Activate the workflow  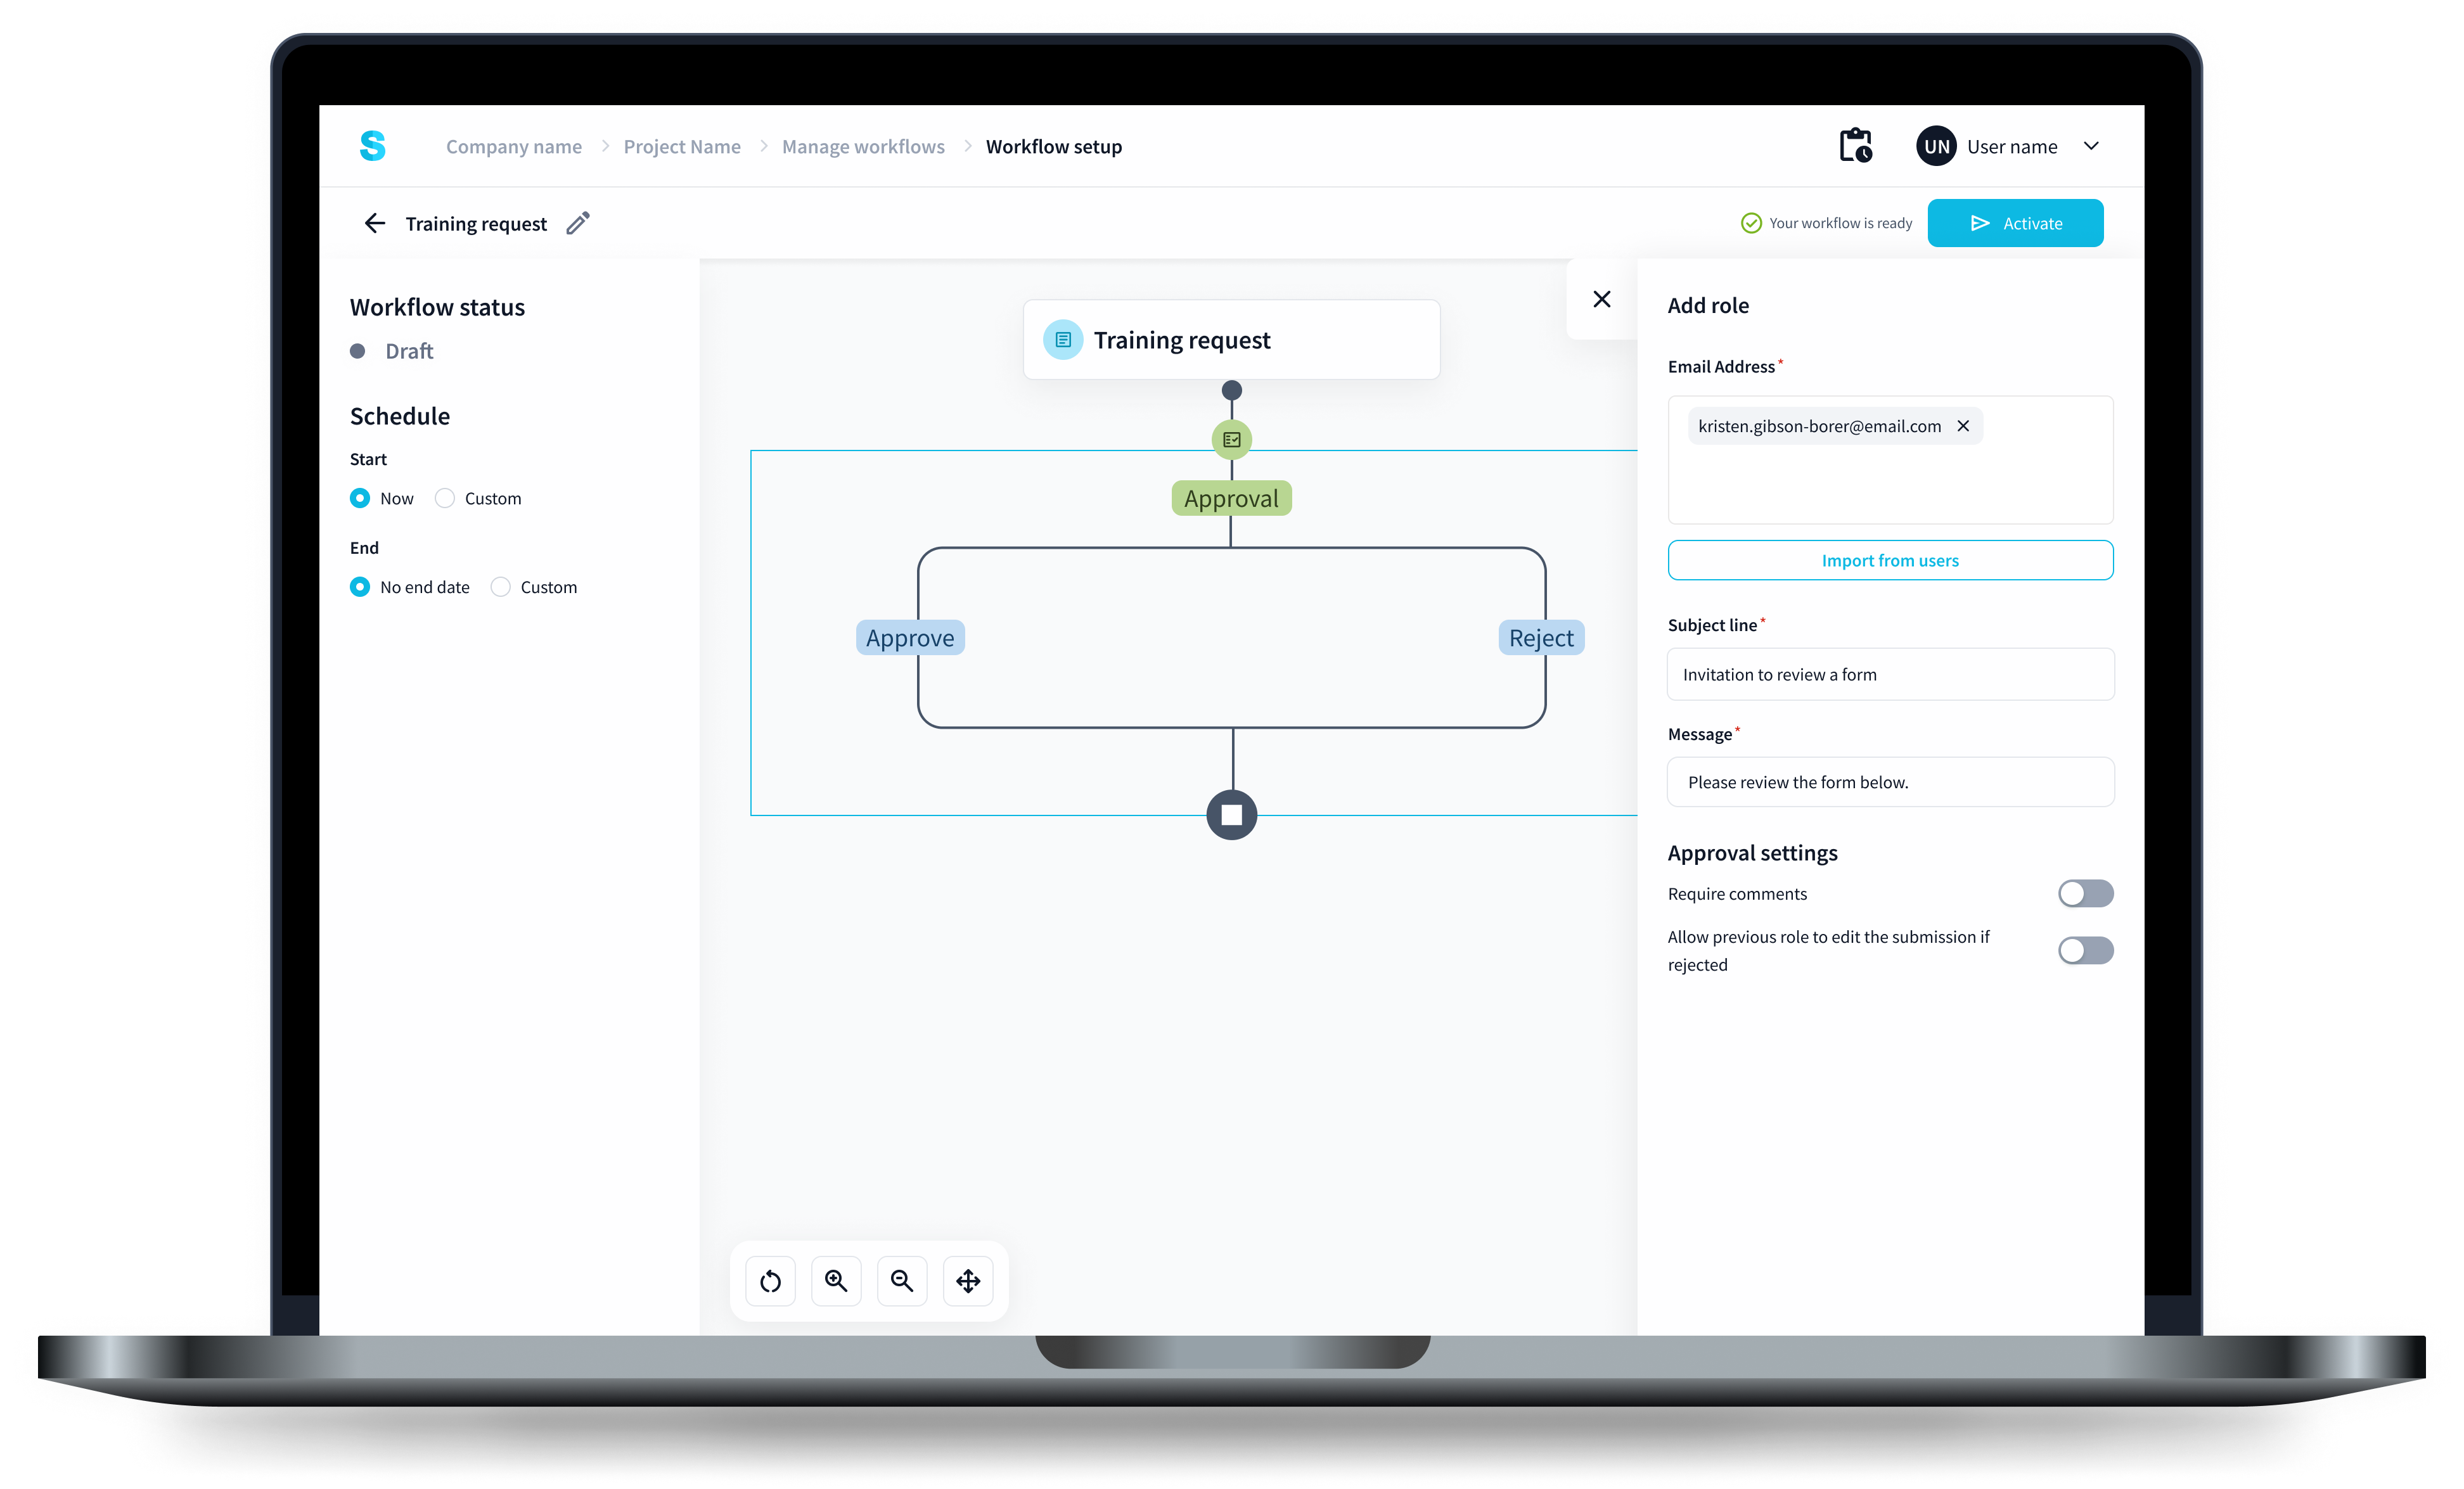click(2016, 222)
